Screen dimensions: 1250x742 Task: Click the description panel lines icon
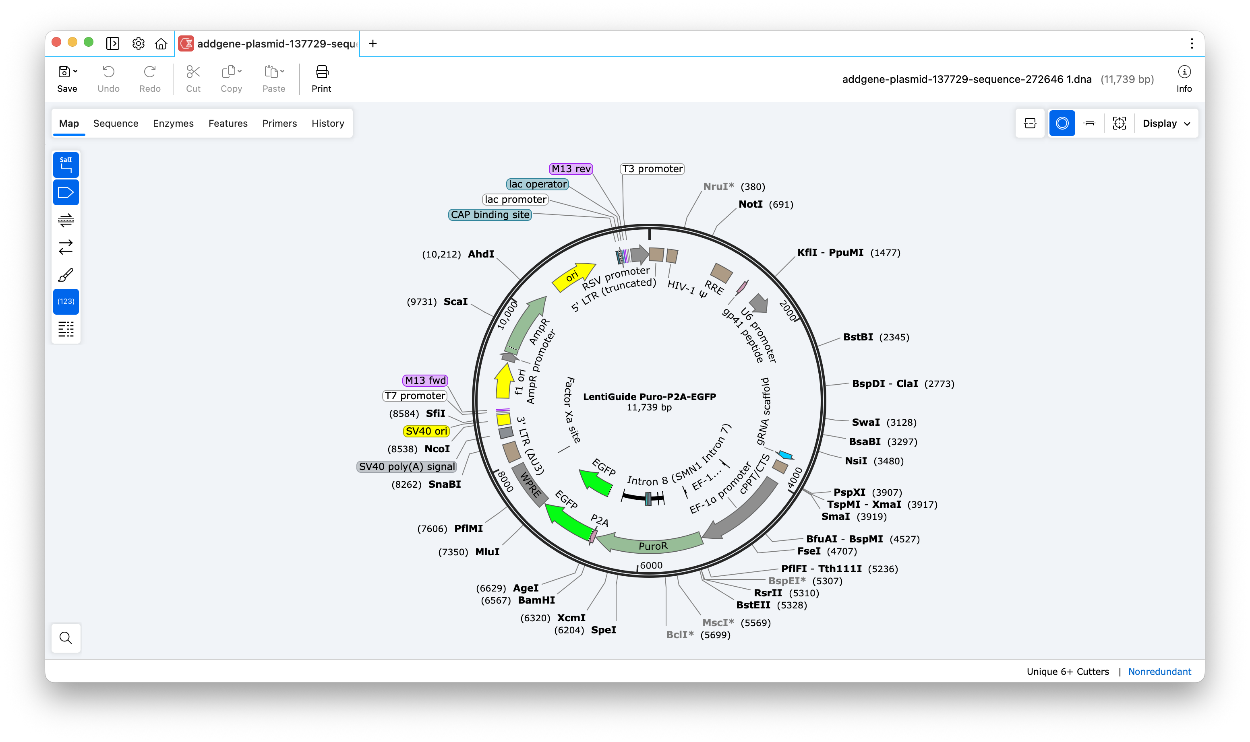coord(66,329)
